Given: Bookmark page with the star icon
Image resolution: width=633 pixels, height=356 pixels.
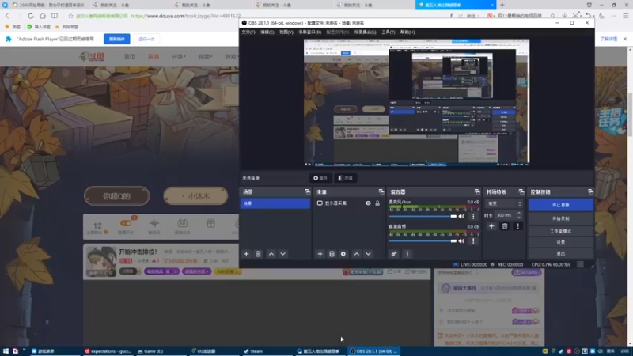Looking at the screenshot, I should click(70, 16).
